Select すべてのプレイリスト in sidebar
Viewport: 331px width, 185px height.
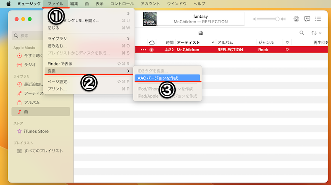(43, 151)
